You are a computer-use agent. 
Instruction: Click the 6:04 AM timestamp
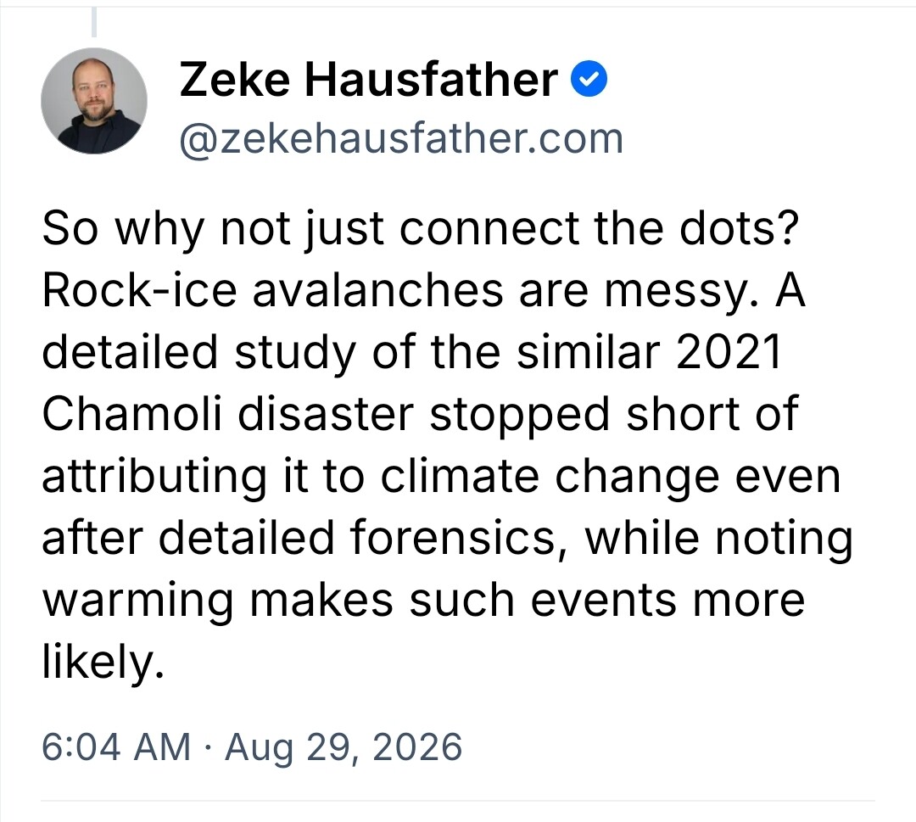(x=116, y=747)
